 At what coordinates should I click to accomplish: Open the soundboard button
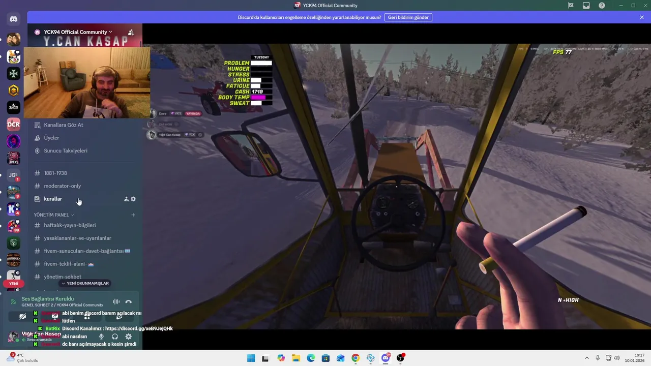coord(119,317)
